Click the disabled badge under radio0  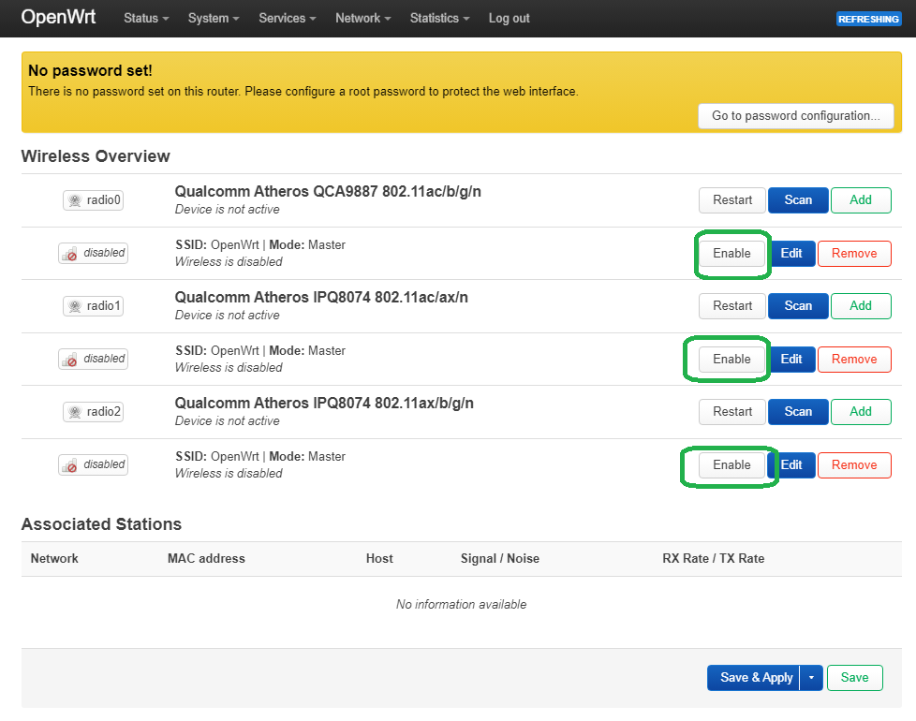coord(93,253)
